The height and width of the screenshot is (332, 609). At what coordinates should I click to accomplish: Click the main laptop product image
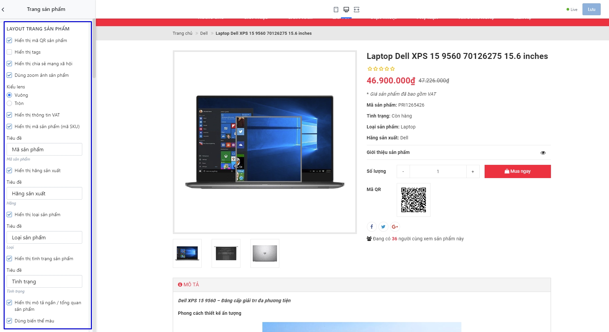click(265, 142)
